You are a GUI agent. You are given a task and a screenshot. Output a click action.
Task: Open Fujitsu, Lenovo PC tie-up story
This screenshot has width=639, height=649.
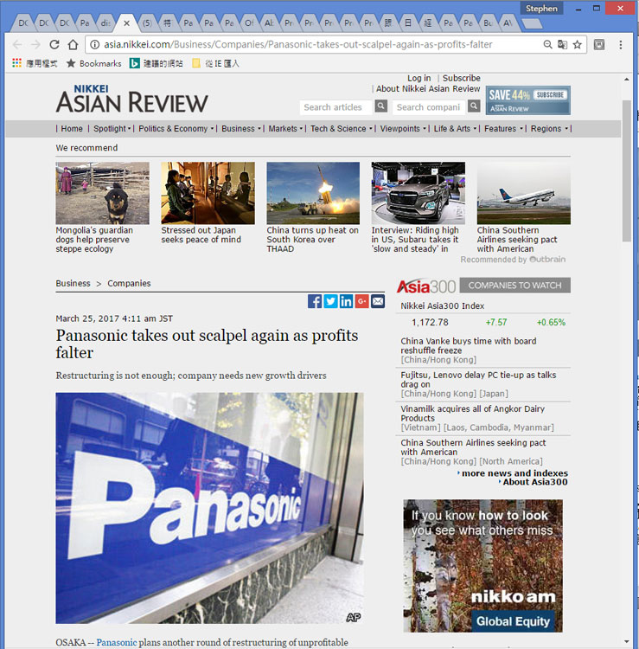point(478,380)
